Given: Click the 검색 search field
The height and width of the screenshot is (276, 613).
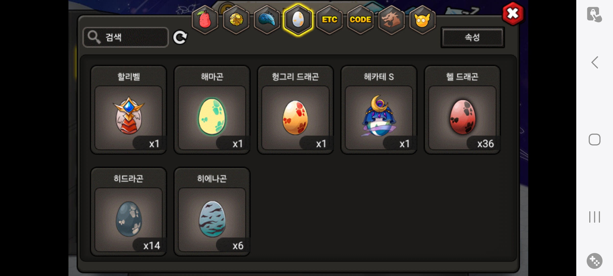Looking at the screenshot, I should coord(126,37).
